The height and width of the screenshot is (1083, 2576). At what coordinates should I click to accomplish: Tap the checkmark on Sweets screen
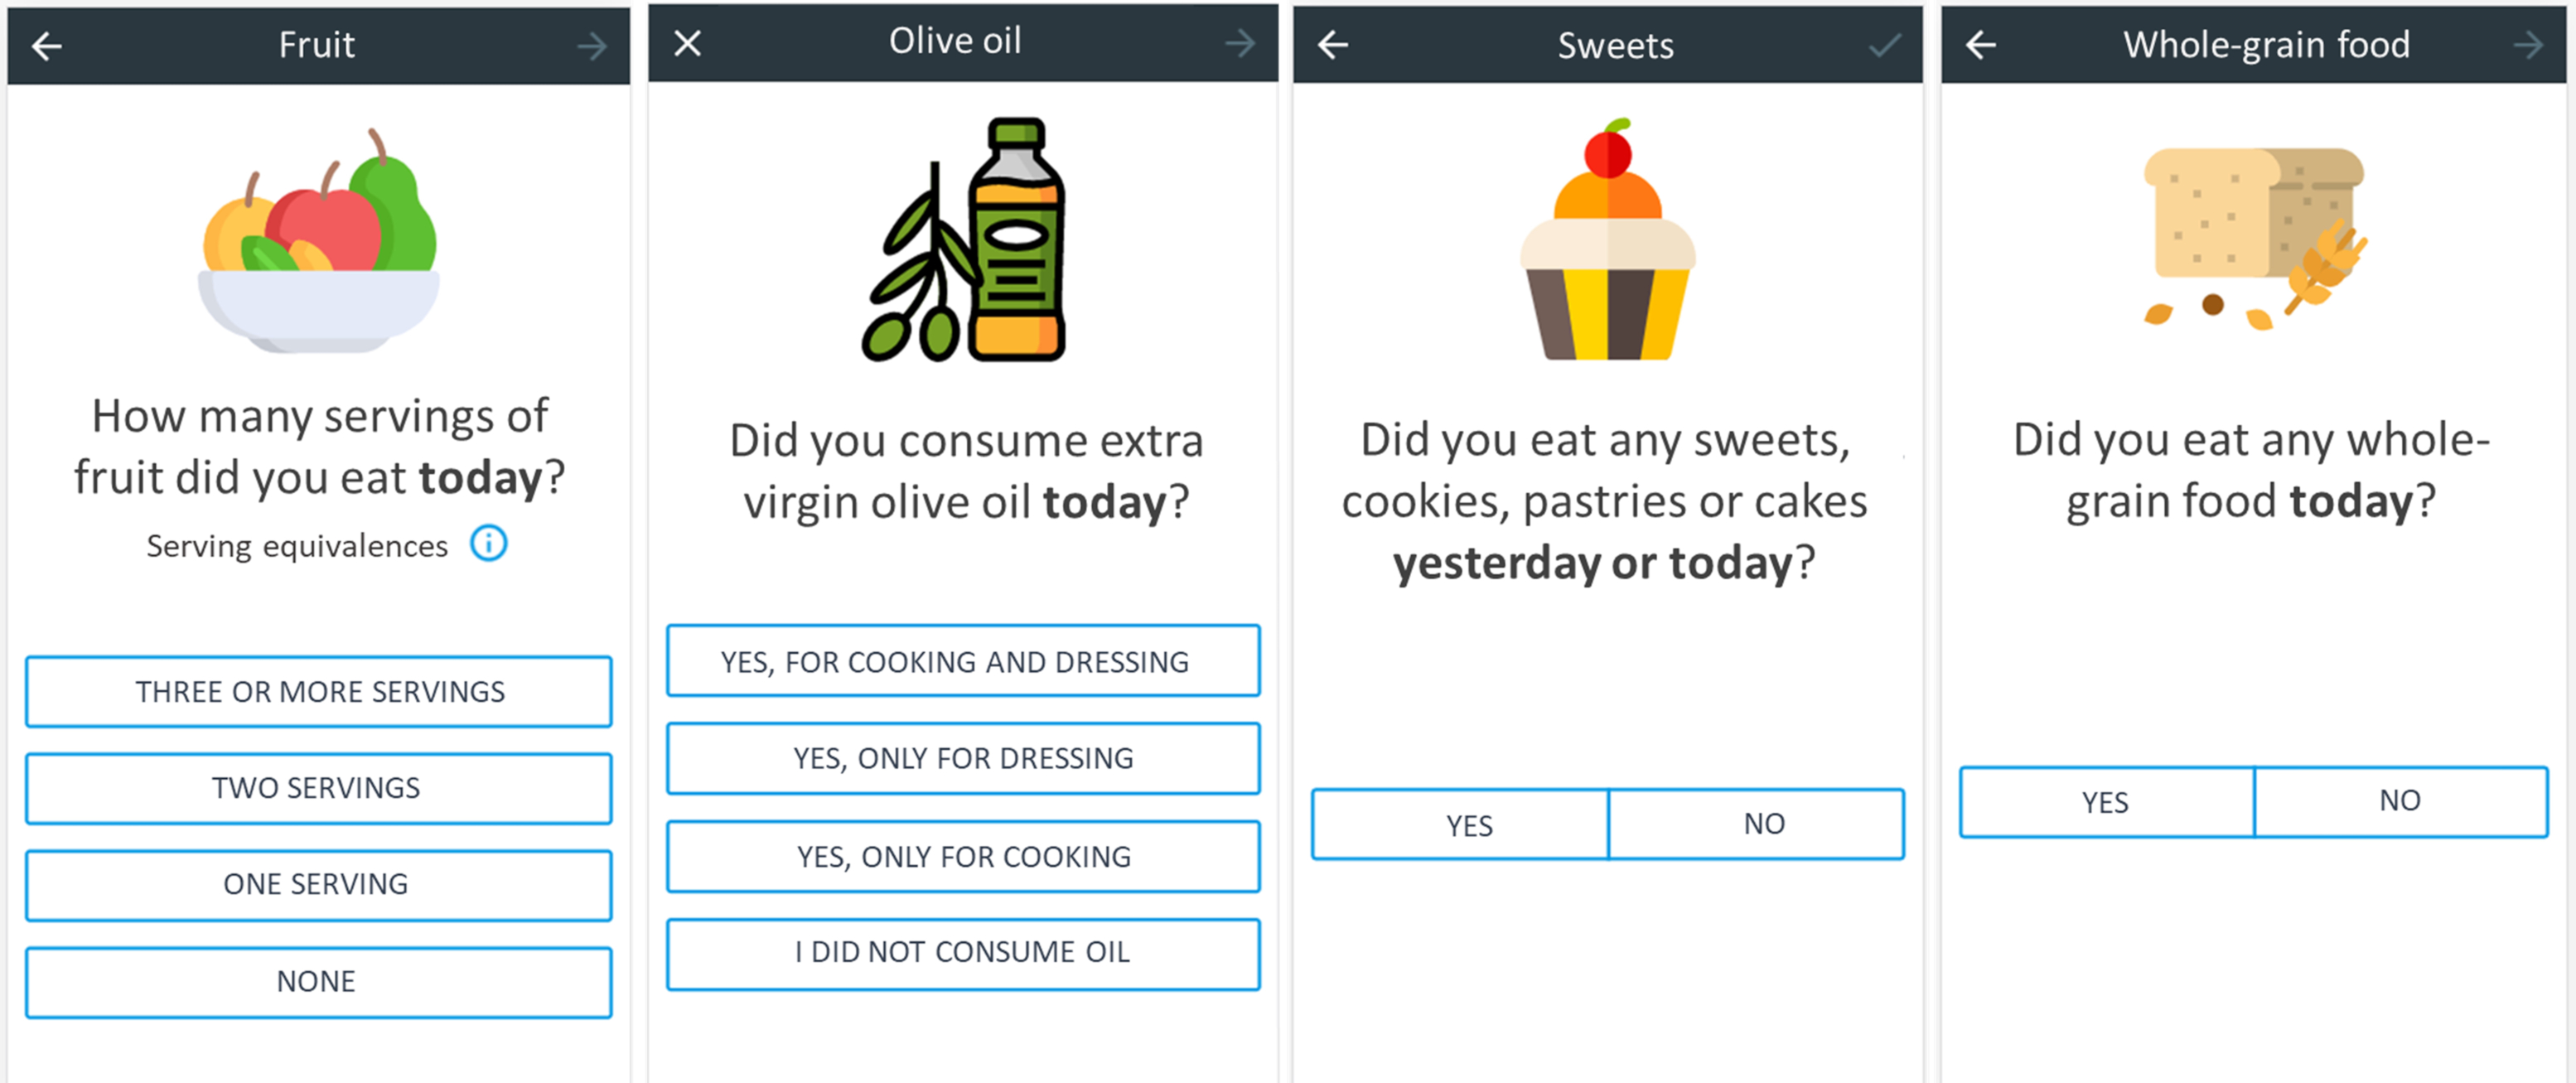point(1884,45)
